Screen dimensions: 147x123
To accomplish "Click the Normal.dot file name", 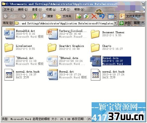I will (x=66, y=72).
